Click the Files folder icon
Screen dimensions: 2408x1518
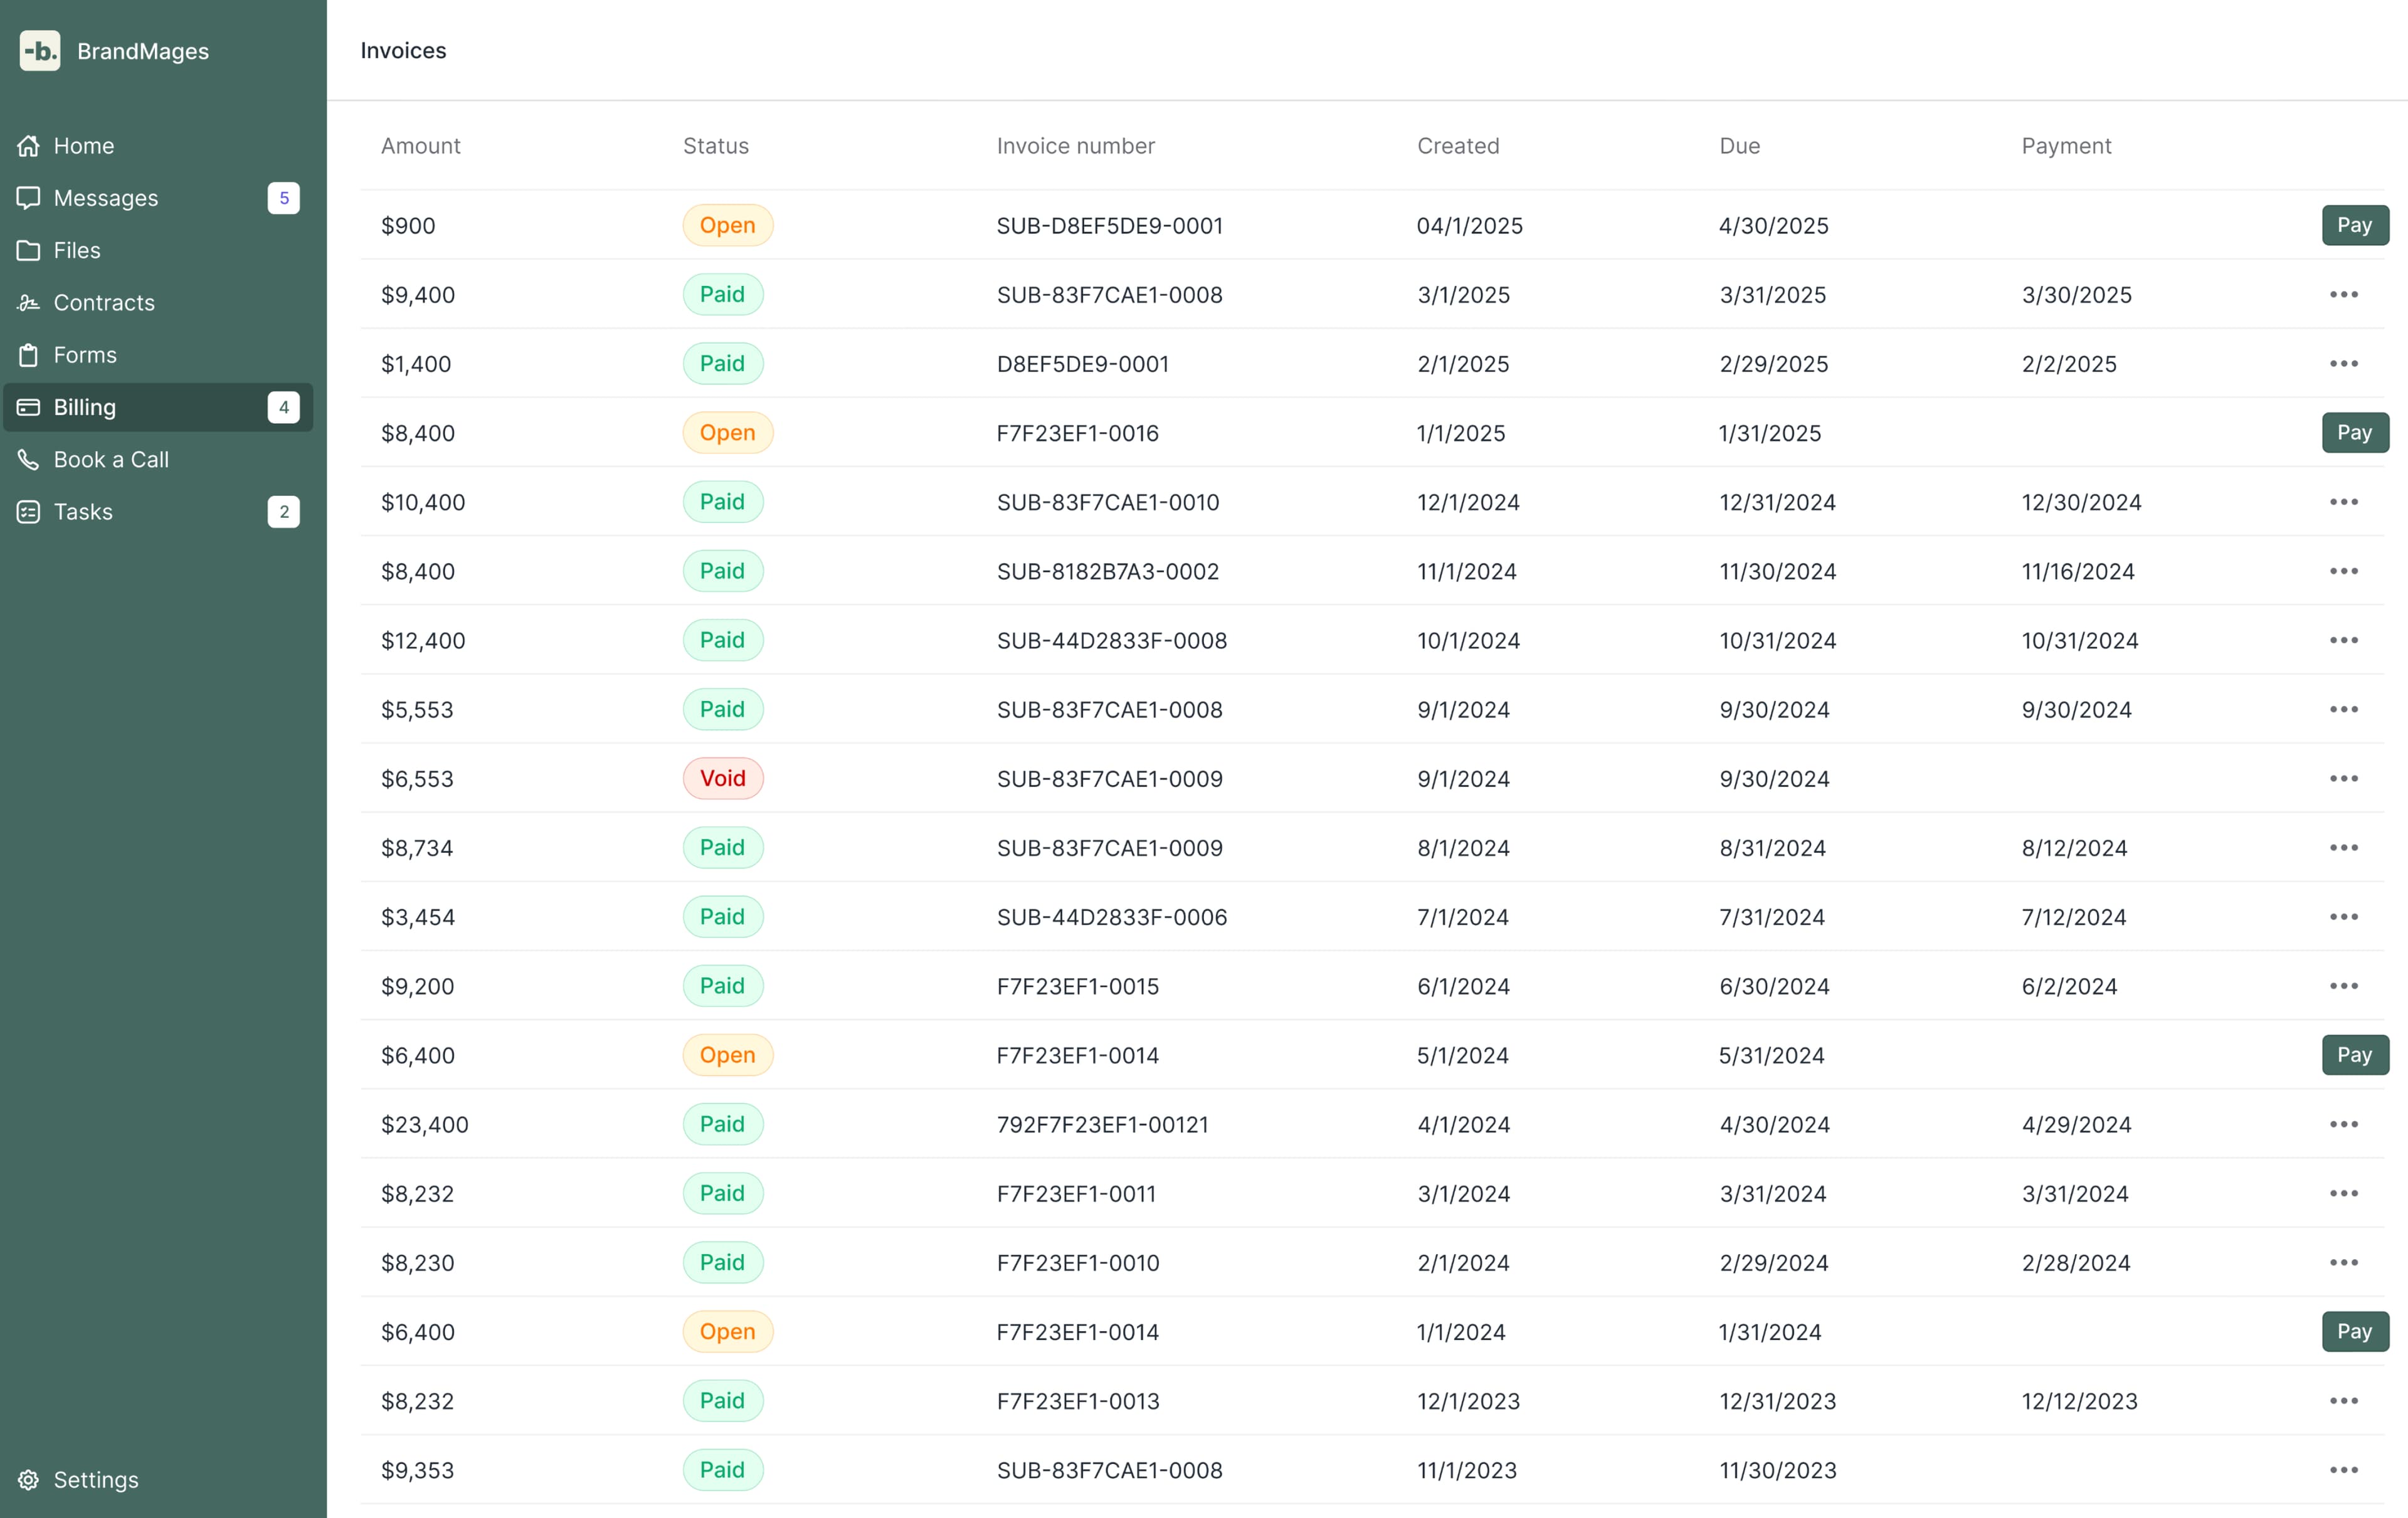28,250
